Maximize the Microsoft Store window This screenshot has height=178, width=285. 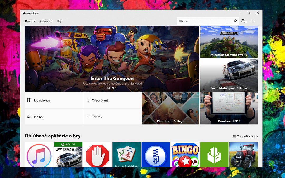pos(249,13)
